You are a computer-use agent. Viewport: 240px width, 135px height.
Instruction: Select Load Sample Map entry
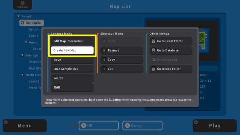point(72,69)
